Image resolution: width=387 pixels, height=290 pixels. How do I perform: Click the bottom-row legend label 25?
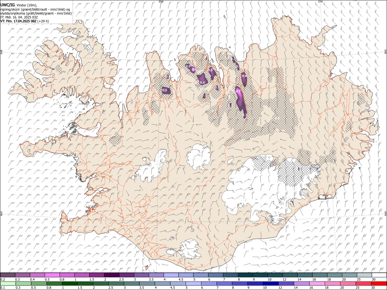358,288
